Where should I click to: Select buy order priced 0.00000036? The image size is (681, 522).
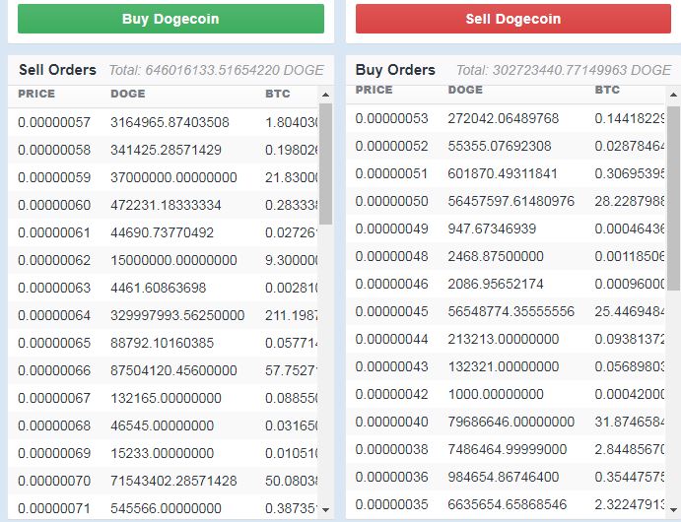506,477
